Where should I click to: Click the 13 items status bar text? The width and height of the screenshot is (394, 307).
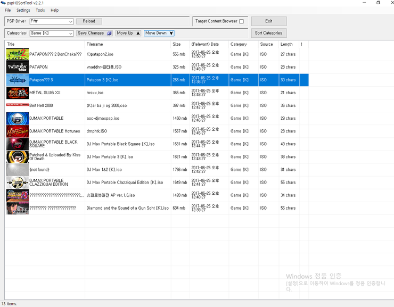(x=9, y=304)
